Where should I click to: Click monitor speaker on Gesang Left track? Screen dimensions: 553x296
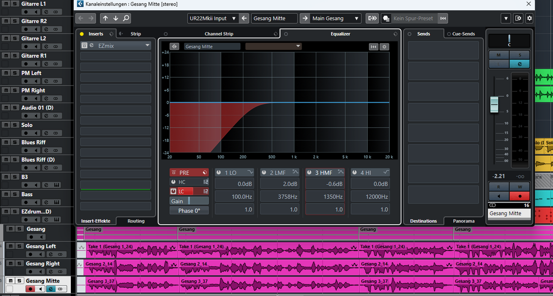click(41, 254)
